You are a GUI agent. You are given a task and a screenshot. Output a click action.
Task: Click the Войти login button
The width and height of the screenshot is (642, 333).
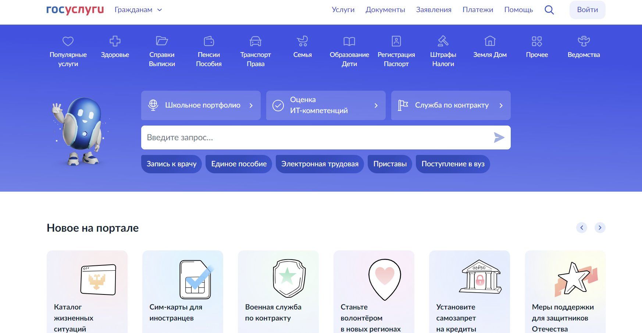tap(588, 10)
